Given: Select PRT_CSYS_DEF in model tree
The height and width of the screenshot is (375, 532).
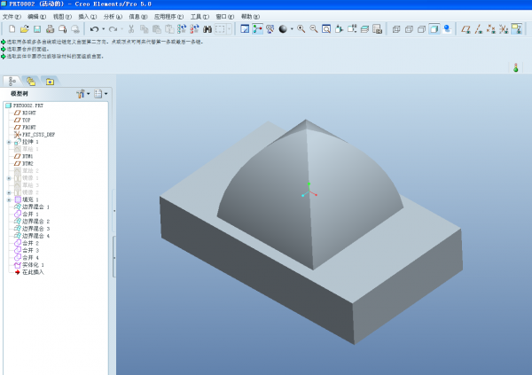Looking at the screenshot, I should tap(35, 135).
